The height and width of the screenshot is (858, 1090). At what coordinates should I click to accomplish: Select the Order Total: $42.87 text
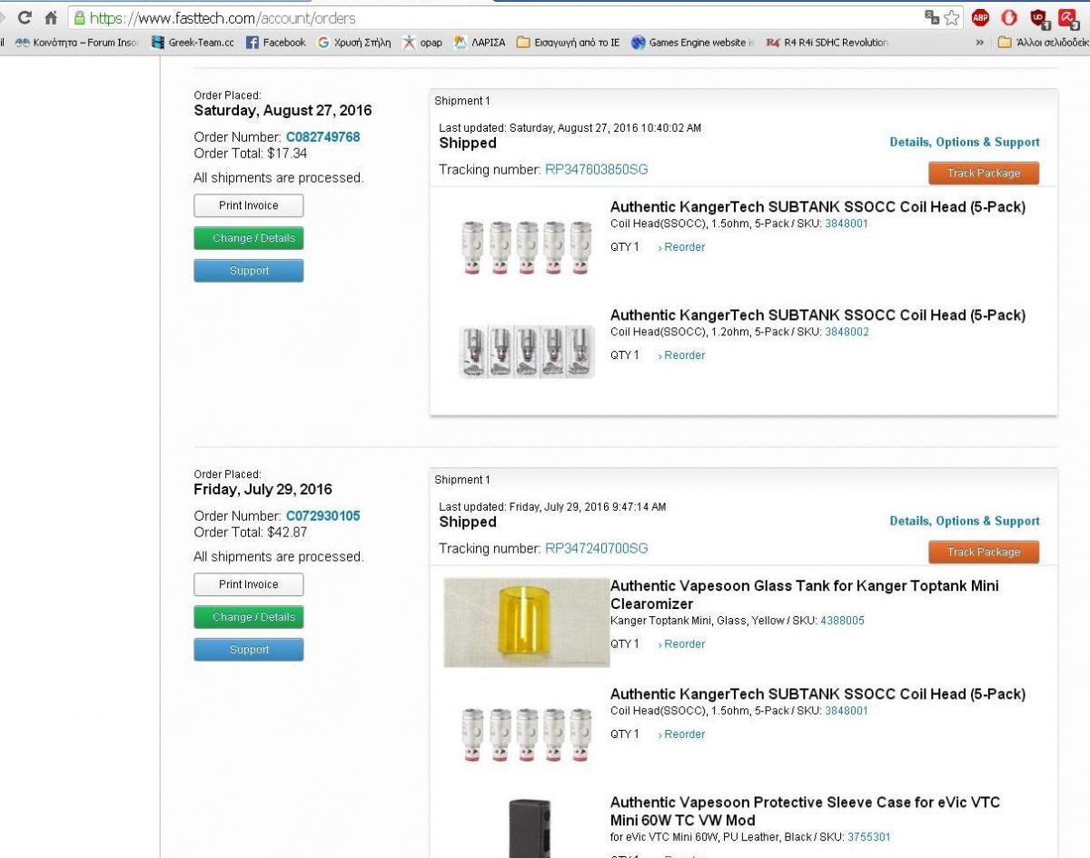pos(251,533)
